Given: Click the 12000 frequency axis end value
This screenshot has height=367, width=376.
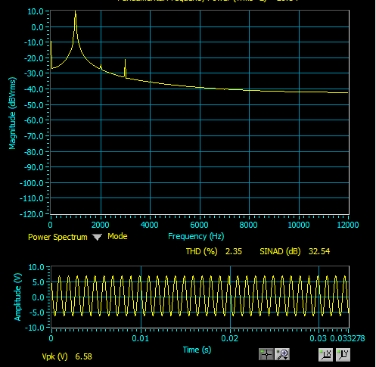Looking at the screenshot, I should (x=348, y=225).
